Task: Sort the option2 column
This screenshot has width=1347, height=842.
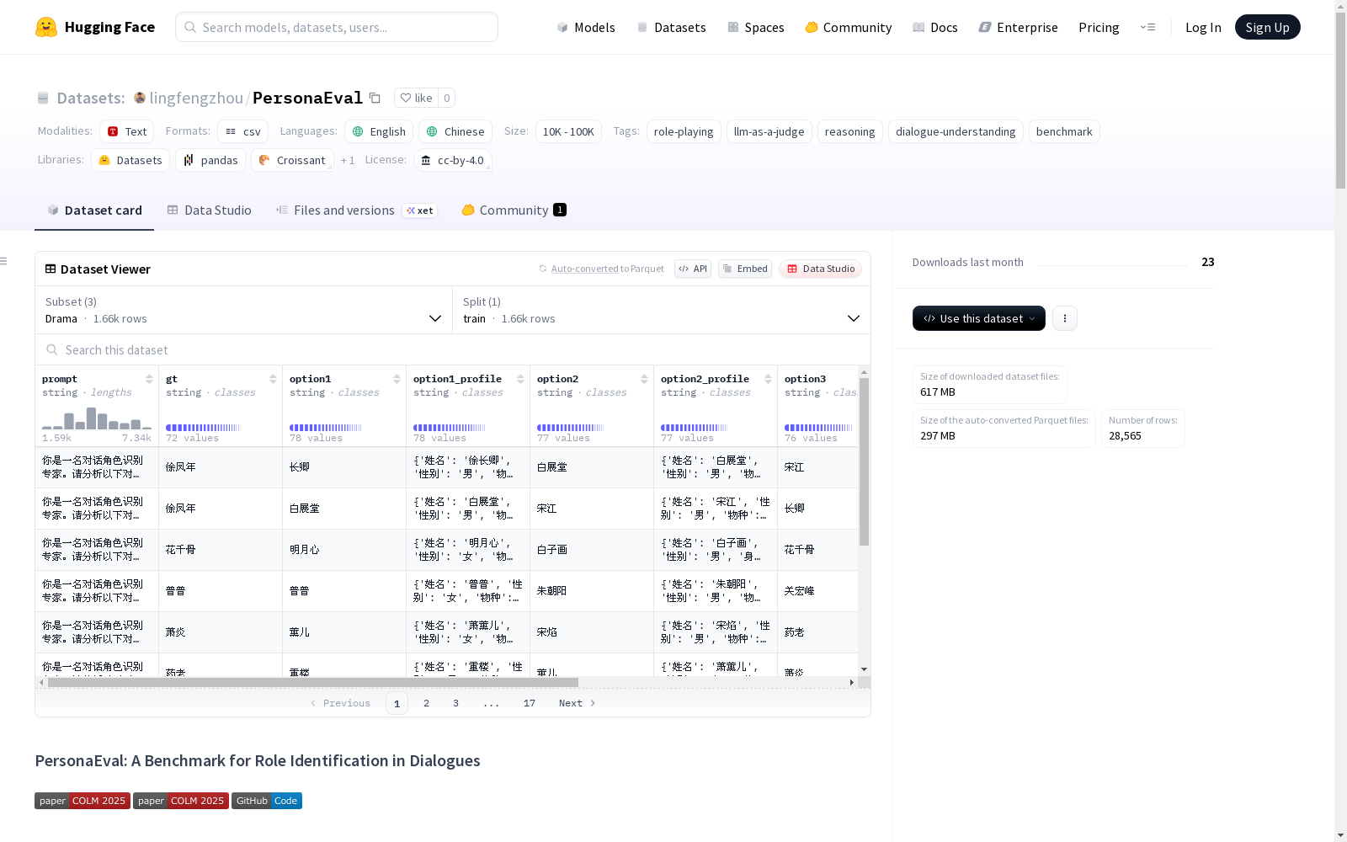Action: 644,379
